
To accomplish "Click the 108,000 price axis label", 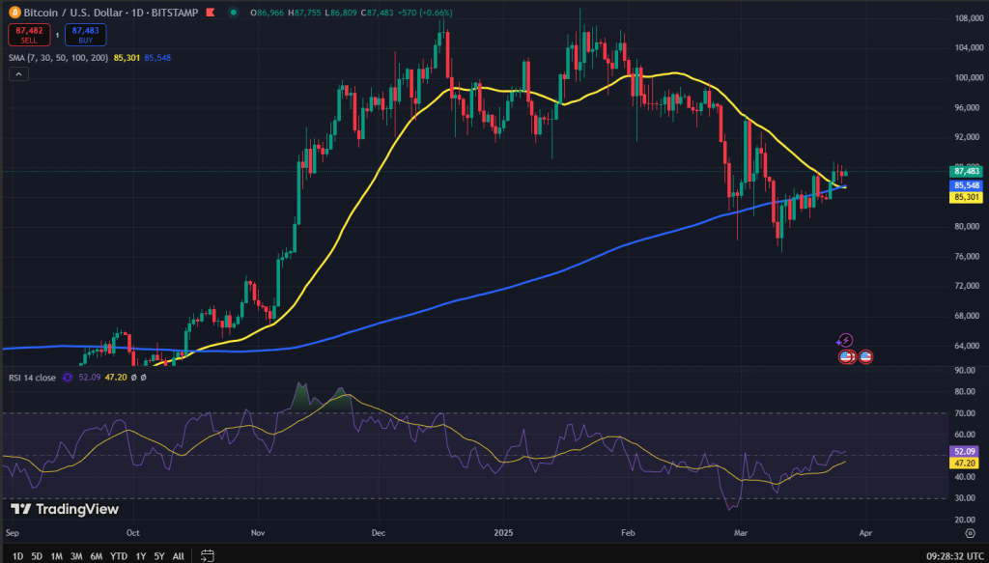I will click(968, 17).
